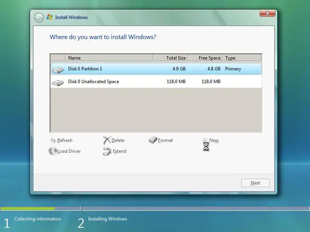Click the drive icon for Unallocated Space
The image size is (310, 232).
pos(58,82)
